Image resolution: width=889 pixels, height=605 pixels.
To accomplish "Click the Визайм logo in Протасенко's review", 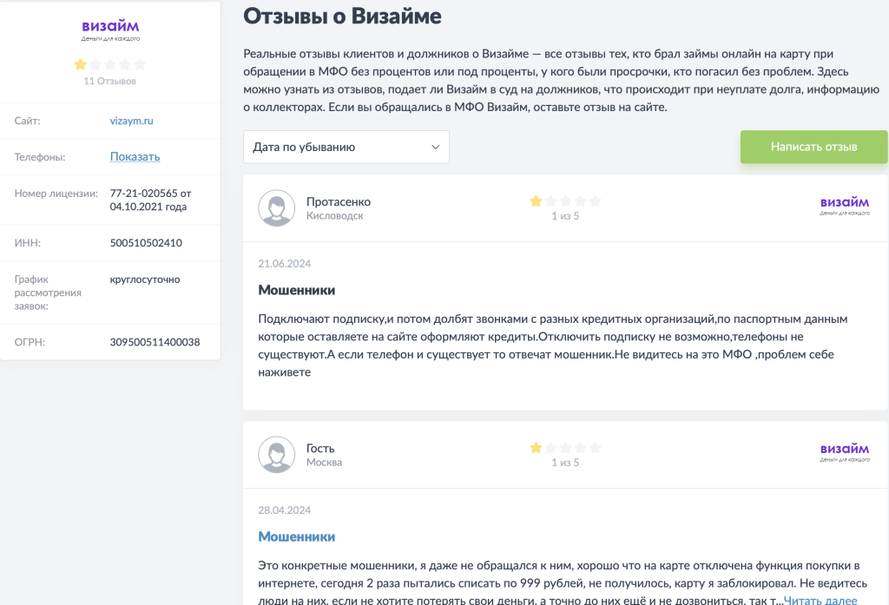I will (x=844, y=206).
